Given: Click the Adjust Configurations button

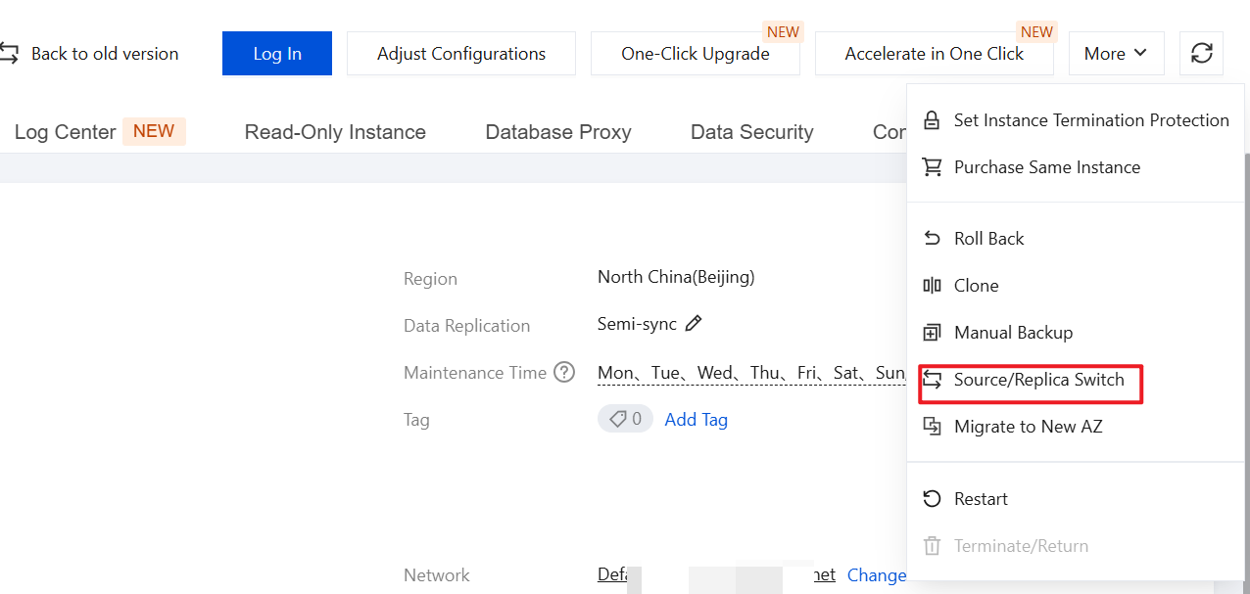Looking at the screenshot, I should click(461, 54).
